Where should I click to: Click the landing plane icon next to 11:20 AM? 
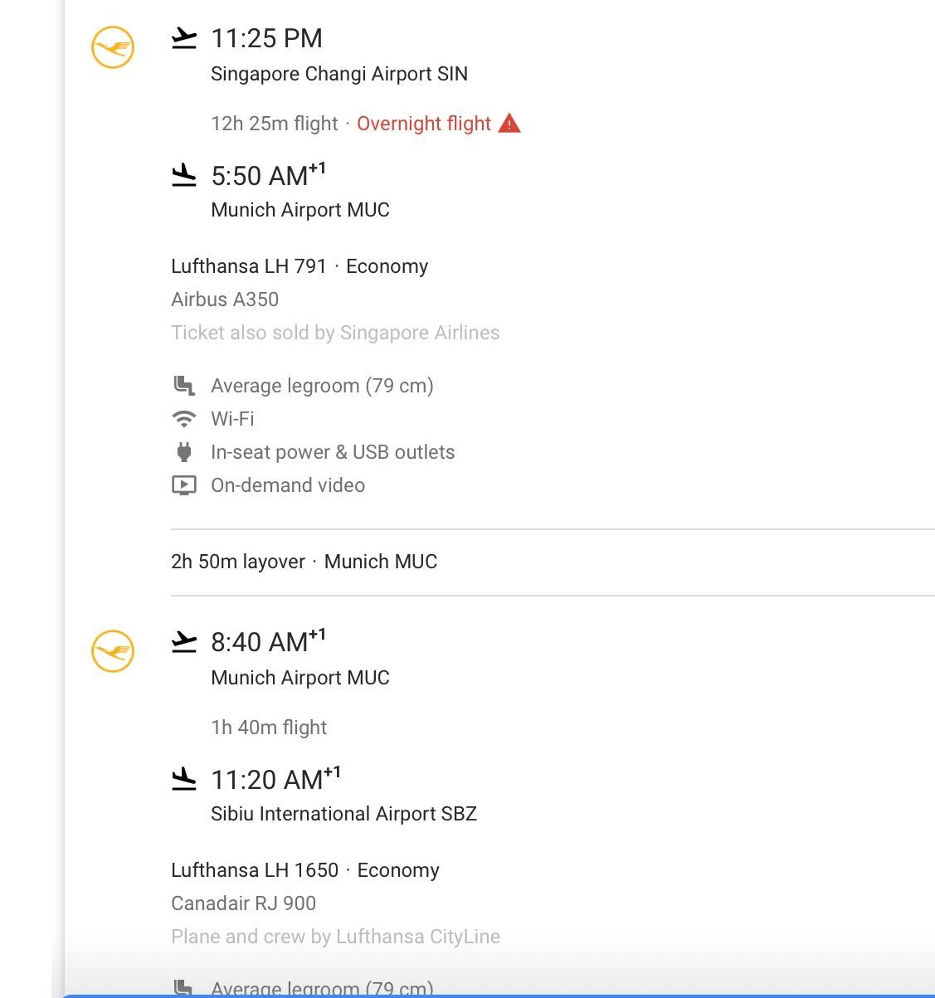(x=184, y=779)
